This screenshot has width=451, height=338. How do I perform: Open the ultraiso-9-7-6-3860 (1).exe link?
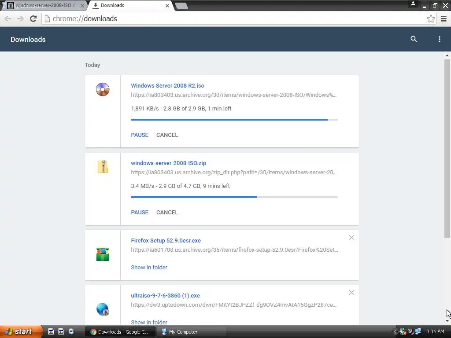166,295
